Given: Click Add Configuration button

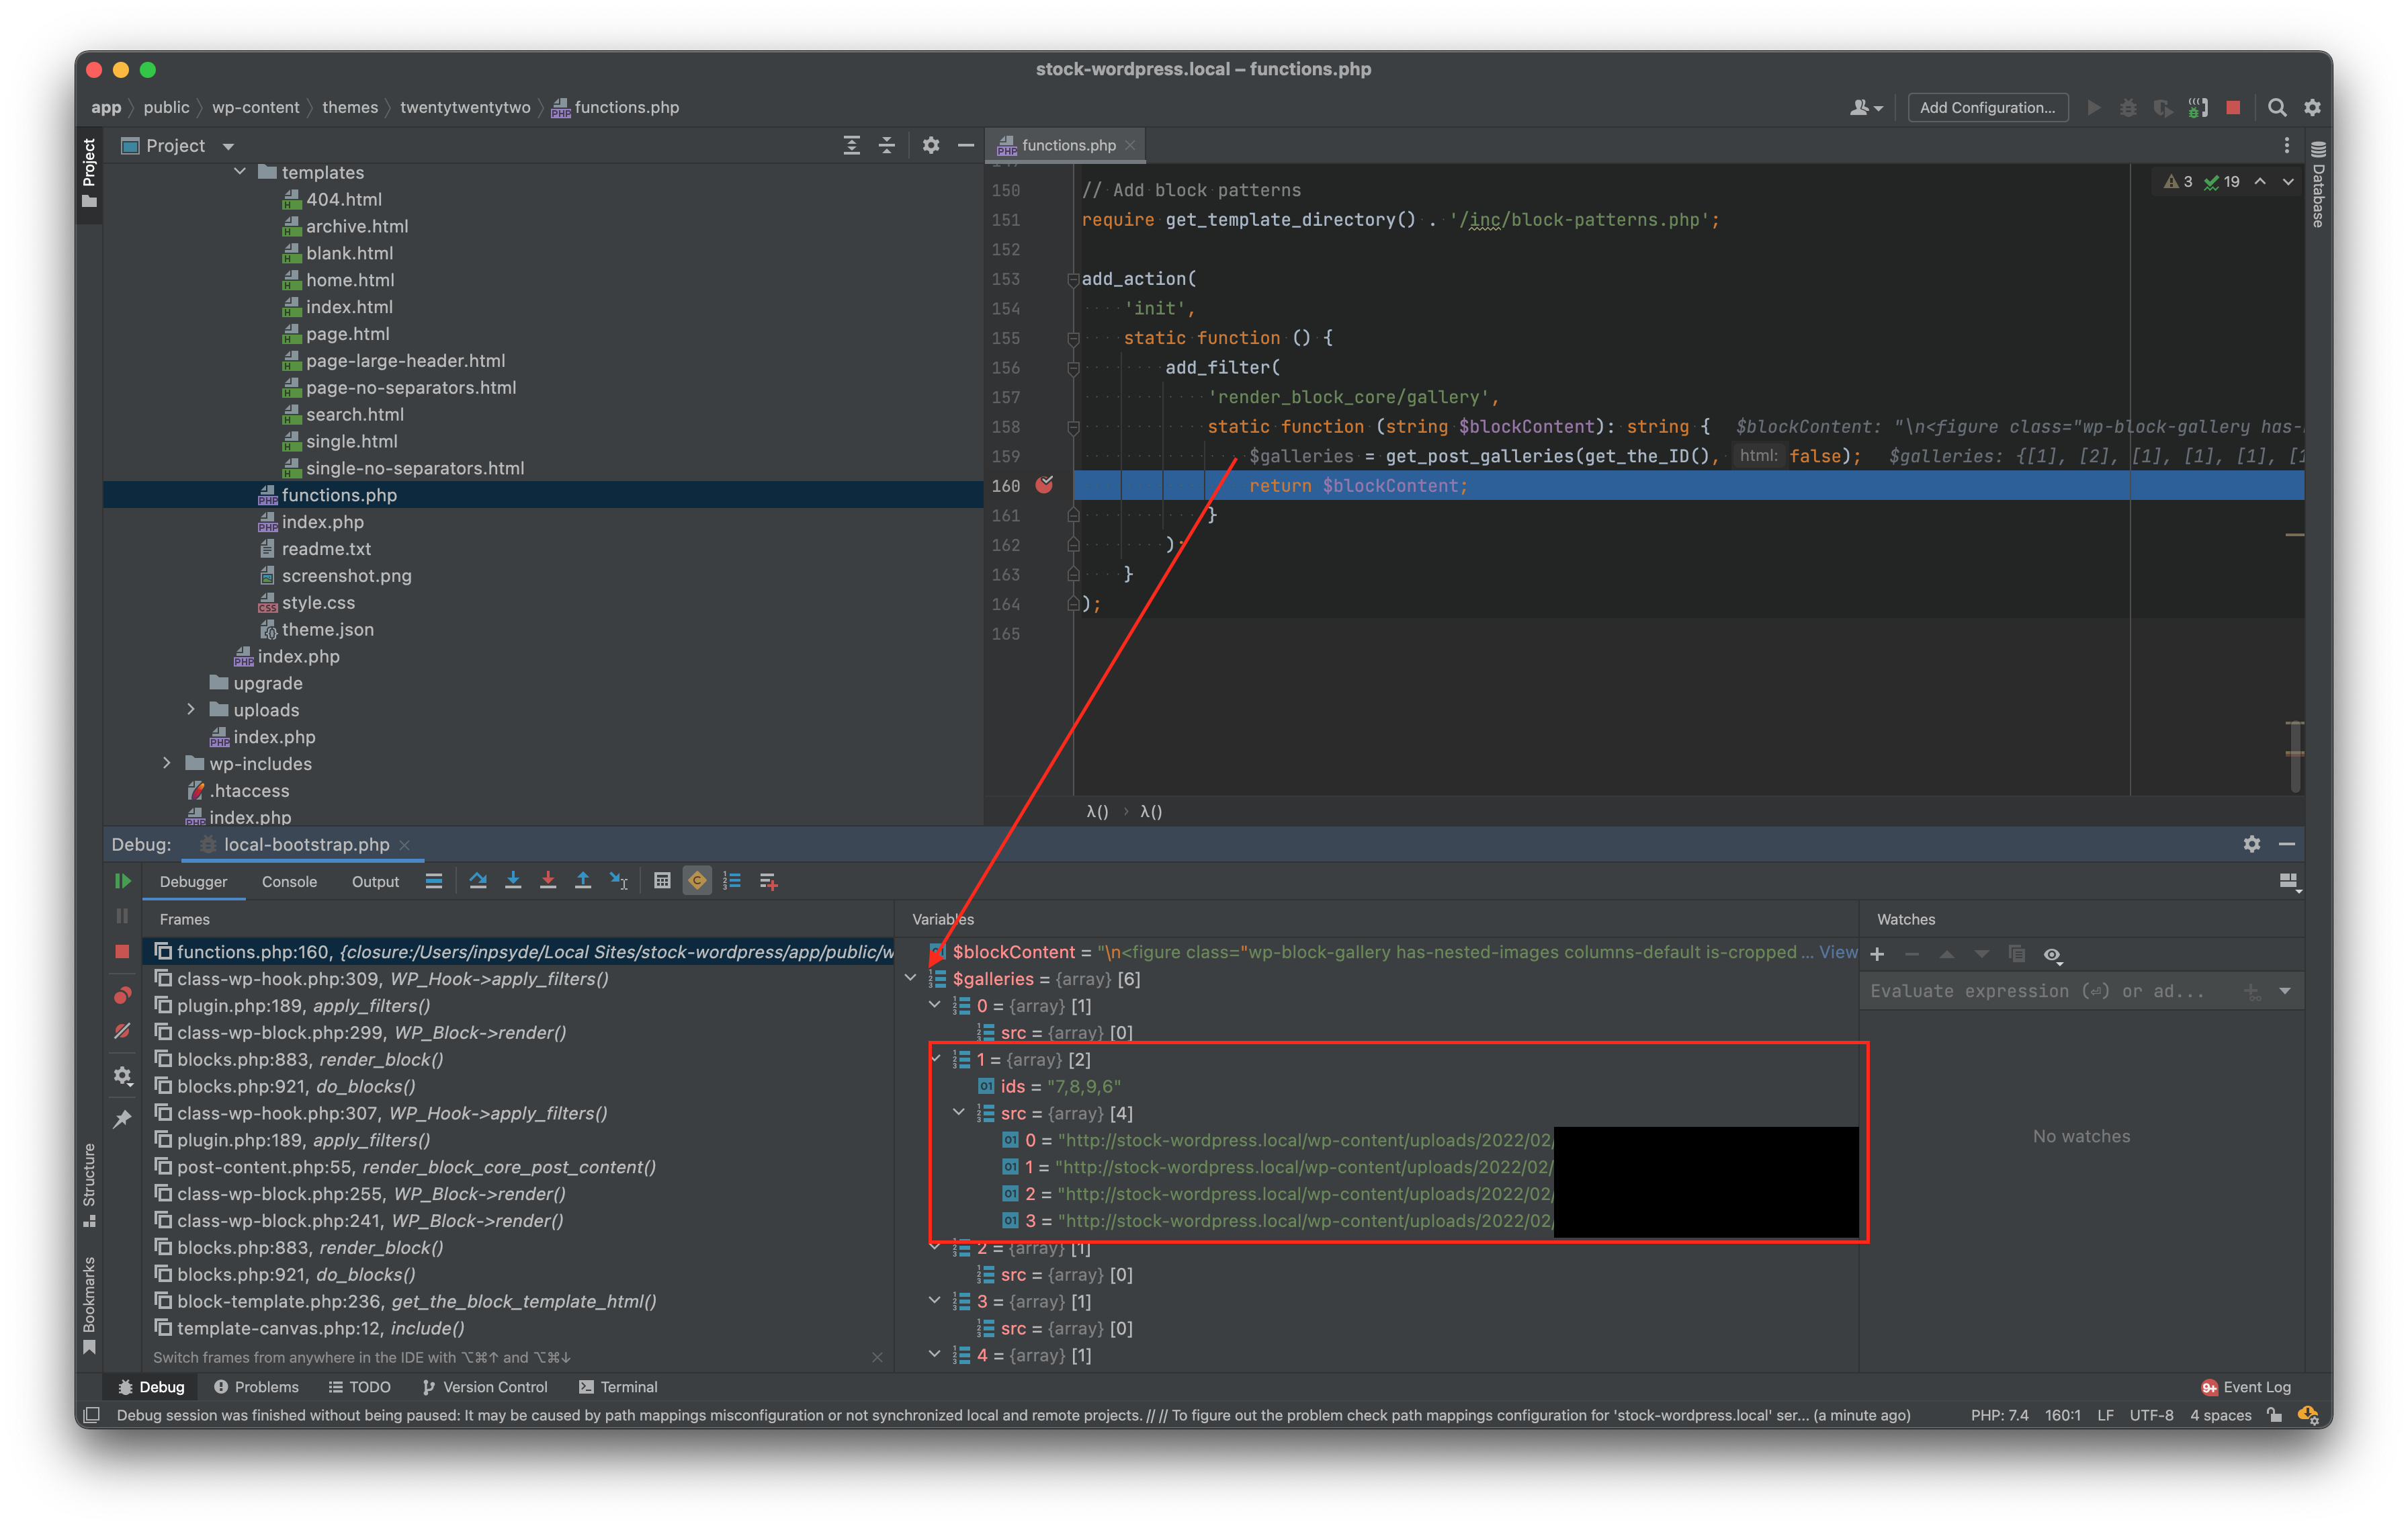Looking at the screenshot, I should click(x=1987, y=107).
